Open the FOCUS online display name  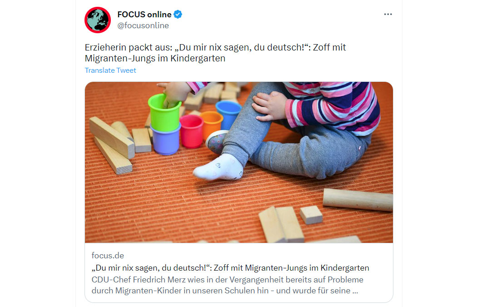pyautogui.click(x=144, y=14)
